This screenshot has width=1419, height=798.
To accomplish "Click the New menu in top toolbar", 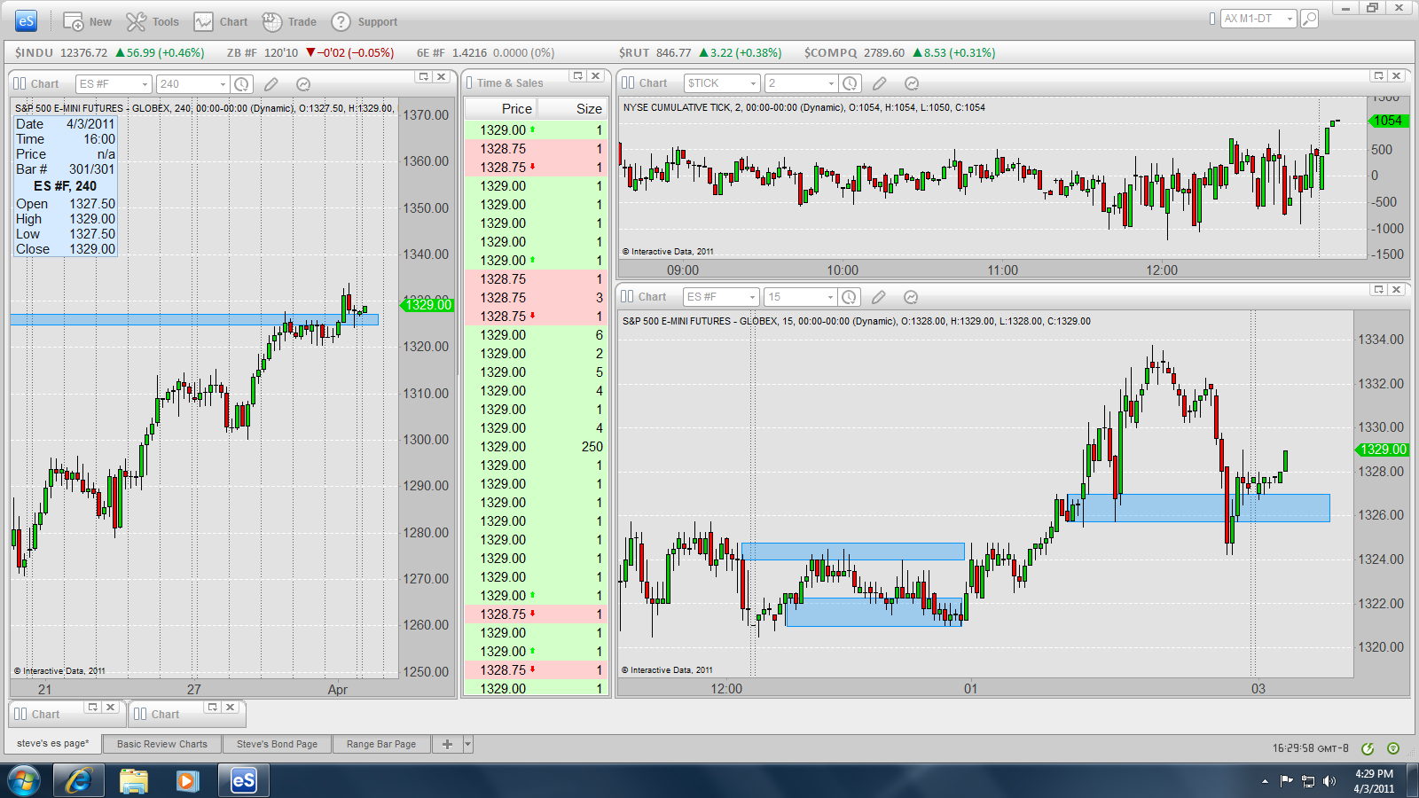I will click(x=87, y=22).
